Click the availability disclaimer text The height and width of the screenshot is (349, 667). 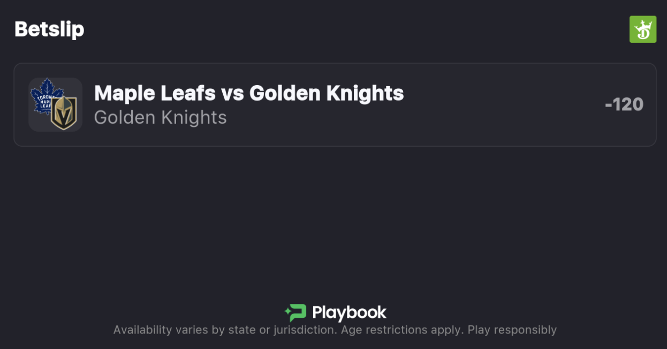point(335,330)
